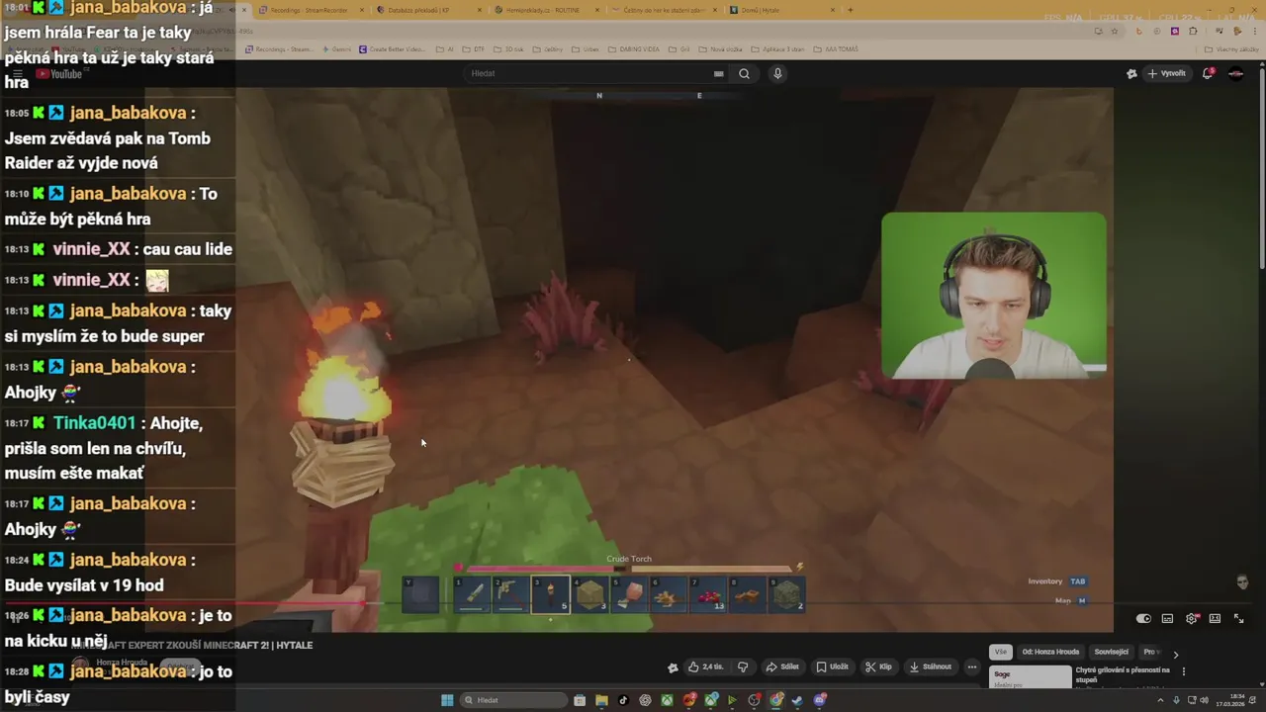Click the Klip clip button
Image resolution: width=1266 pixels, height=712 pixels.
pyautogui.click(x=878, y=667)
